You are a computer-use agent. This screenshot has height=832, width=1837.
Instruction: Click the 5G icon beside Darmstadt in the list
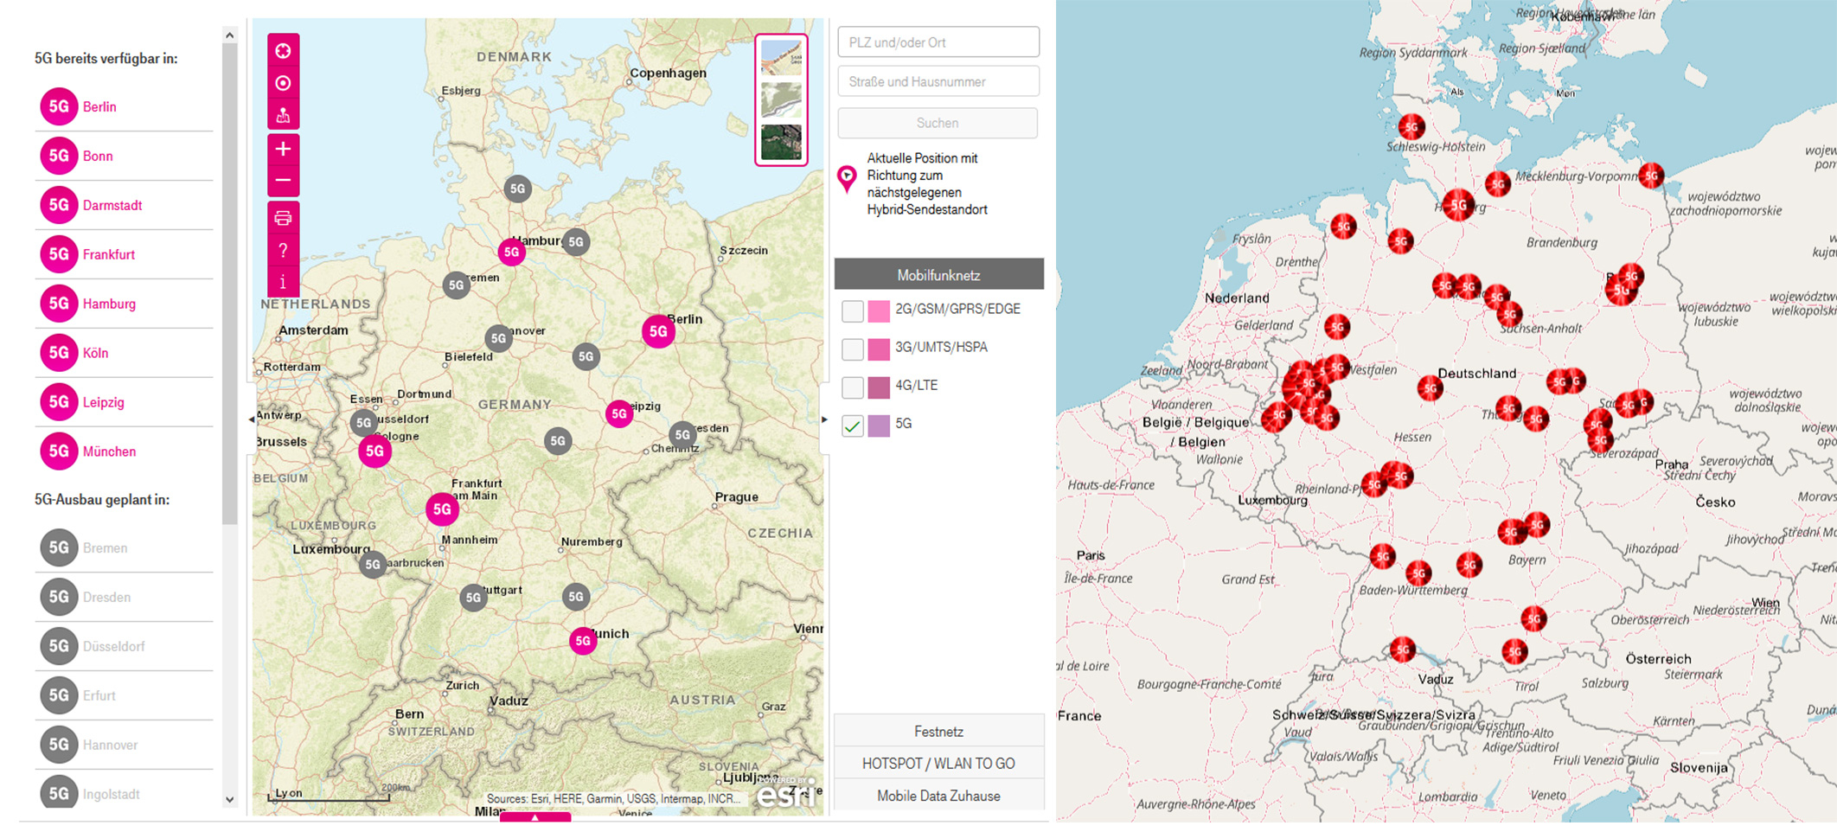[59, 205]
